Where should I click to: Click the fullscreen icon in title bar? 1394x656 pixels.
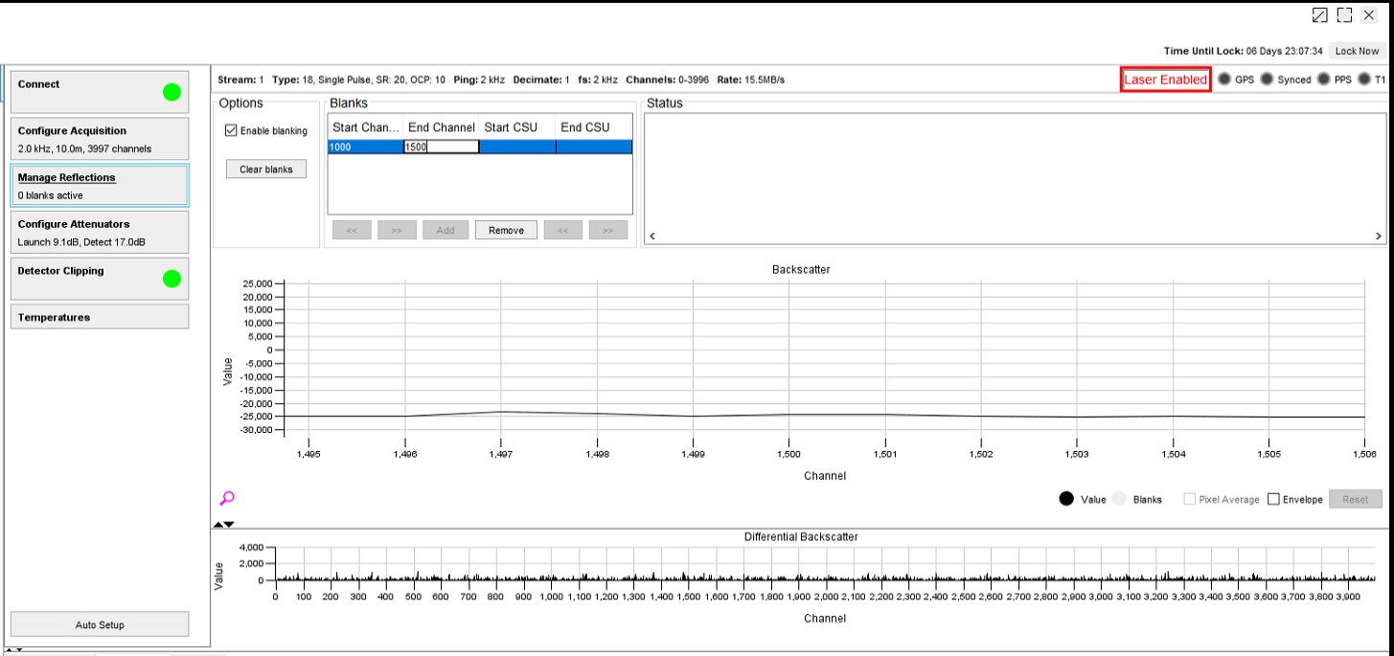pyautogui.click(x=1344, y=15)
